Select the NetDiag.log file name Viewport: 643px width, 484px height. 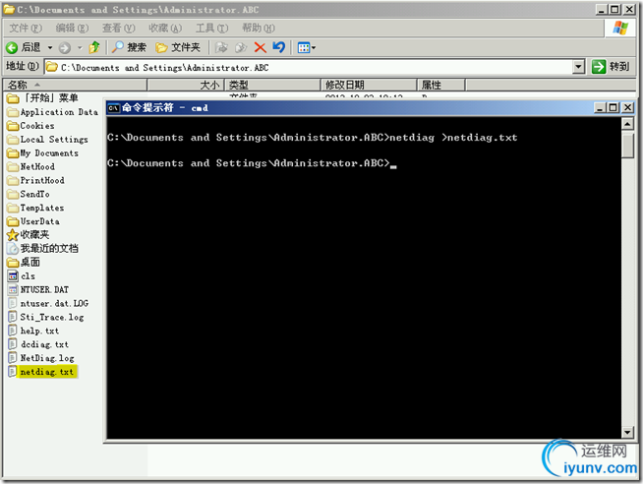pos(47,358)
